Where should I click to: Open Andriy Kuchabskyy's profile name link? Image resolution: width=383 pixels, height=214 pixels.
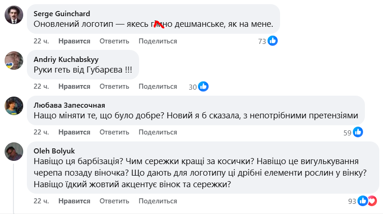(x=66, y=59)
